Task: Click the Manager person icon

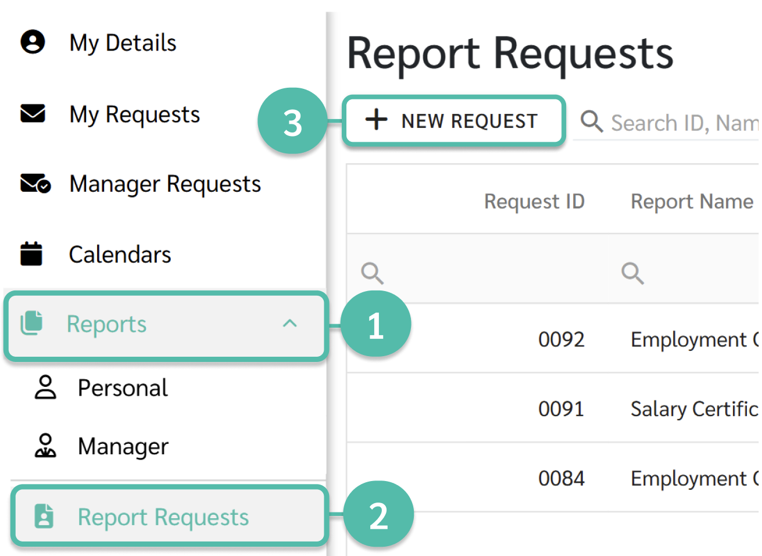Action: coord(45,446)
